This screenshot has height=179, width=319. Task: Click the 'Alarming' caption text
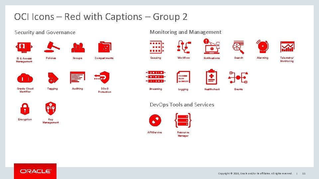[263, 58]
